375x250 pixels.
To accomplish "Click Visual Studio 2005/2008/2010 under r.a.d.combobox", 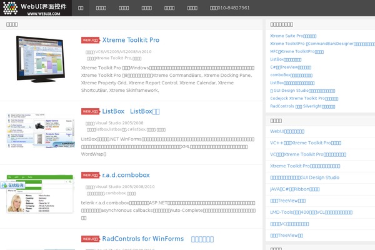I will click(125, 187).
